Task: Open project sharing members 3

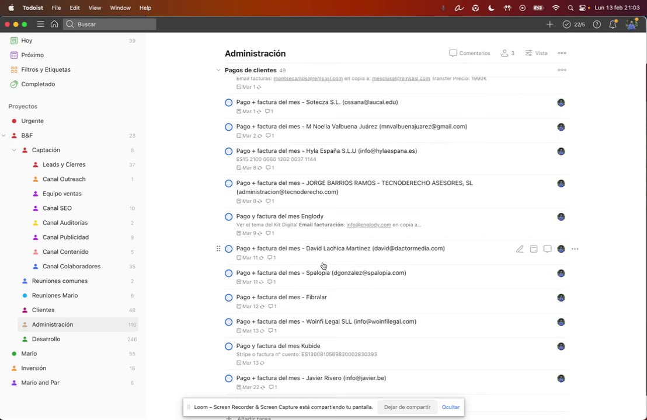Action: coord(507,53)
